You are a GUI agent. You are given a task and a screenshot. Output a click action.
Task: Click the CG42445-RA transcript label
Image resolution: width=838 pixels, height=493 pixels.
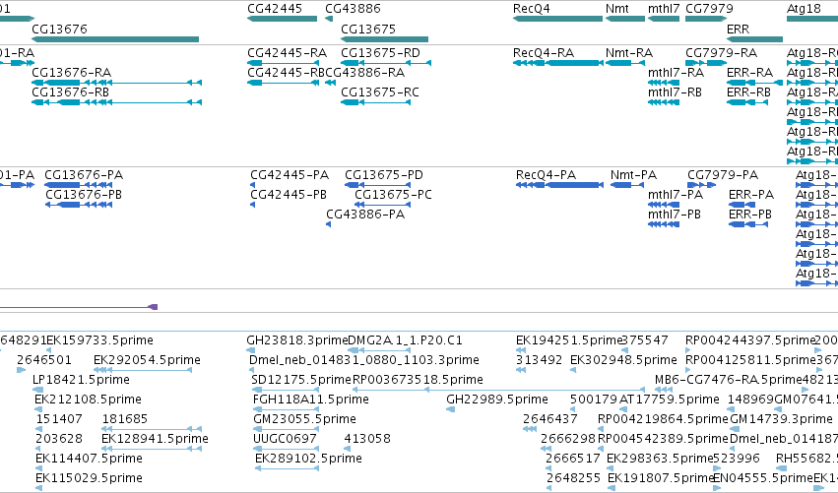pos(287,53)
